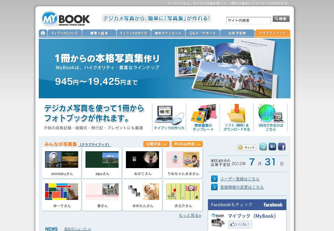Screen dimensions: 334x231
Task: Open the Facebook icon link
Action: (282, 147)
